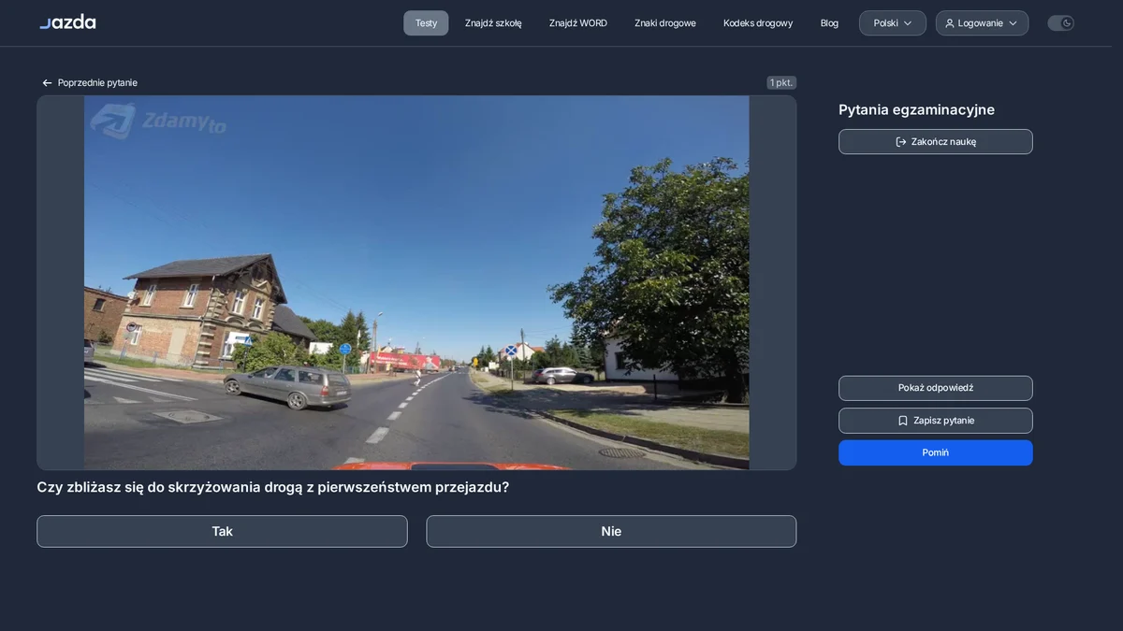Click the exit icon in Zakończ naukę
This screenshot has height=631, width=1123.
pyautogui.click(x=901, y=142)
